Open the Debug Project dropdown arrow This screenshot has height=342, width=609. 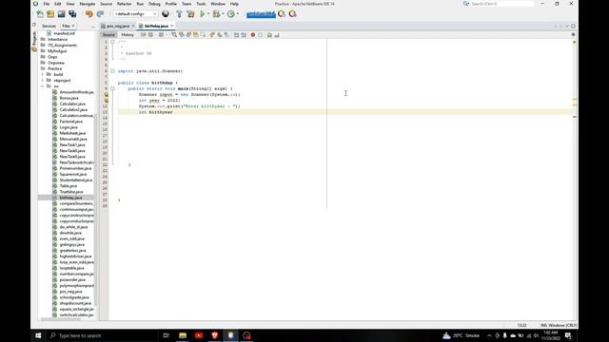tap(223, 14)
